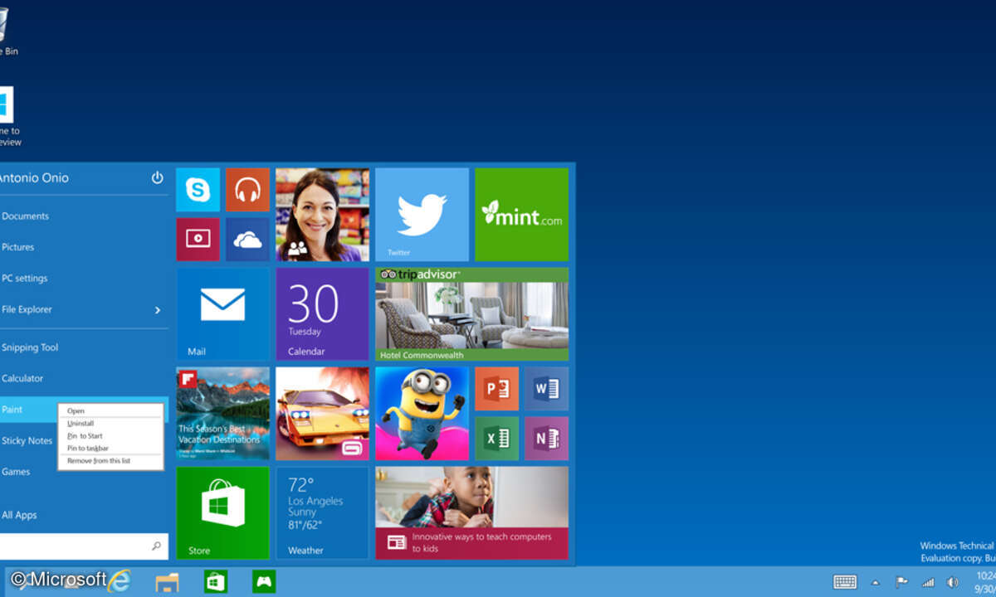
Task: Open the touch keyboard in system tray
Action: pos(845,582)
